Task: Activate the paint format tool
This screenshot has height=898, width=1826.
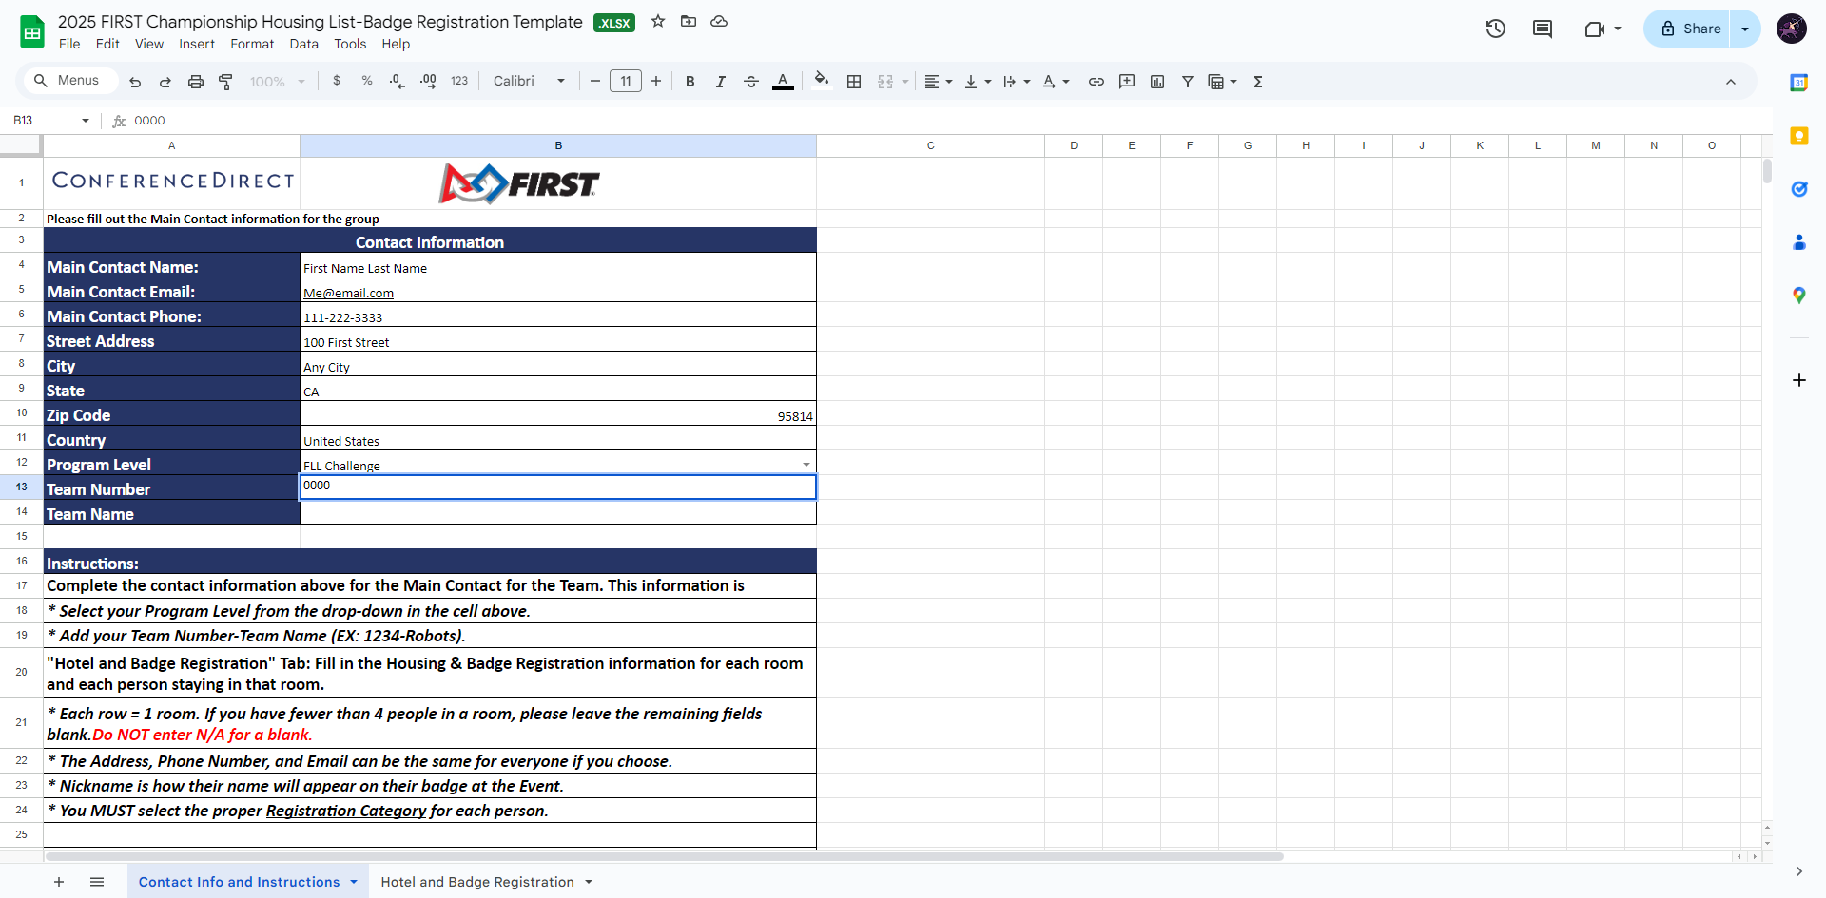Action: (225, 82)
